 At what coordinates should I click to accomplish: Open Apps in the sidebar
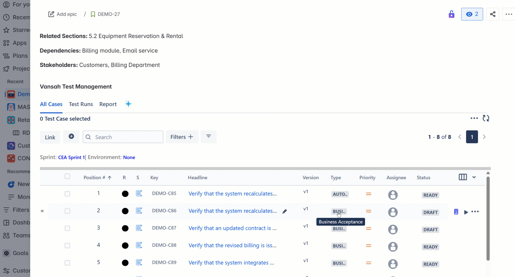pos(15,43)
